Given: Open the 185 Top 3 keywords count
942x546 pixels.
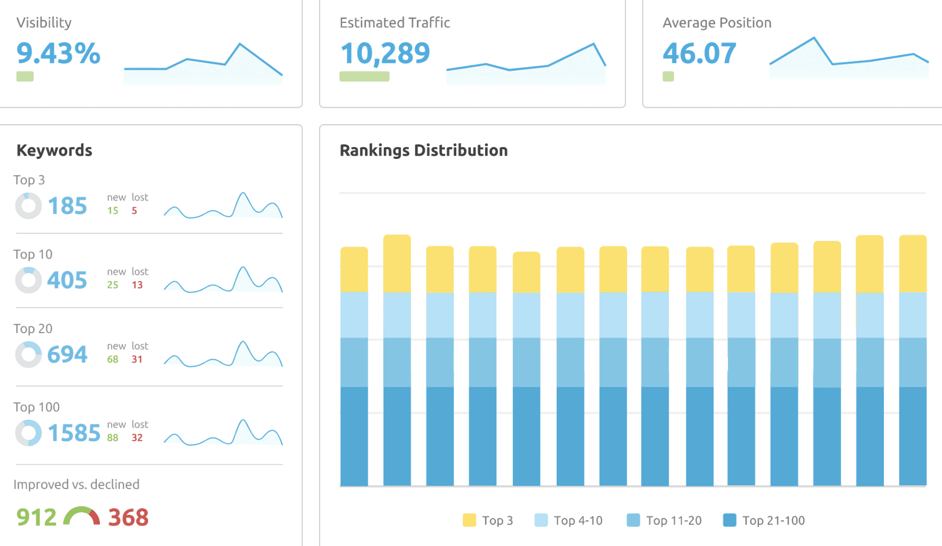Looking at the screenshot, I should [67, 206].
